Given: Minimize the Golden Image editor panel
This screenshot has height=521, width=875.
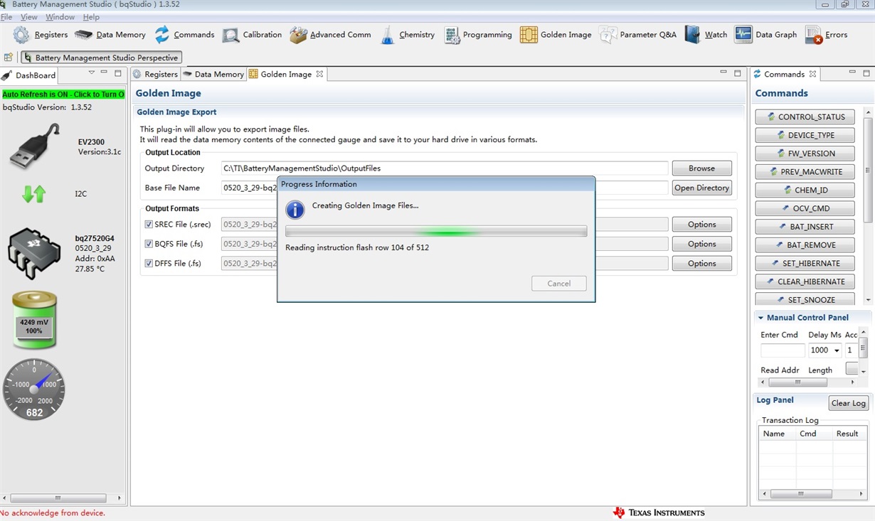Looking at the screenshot, I should click(x=723, y=72).
